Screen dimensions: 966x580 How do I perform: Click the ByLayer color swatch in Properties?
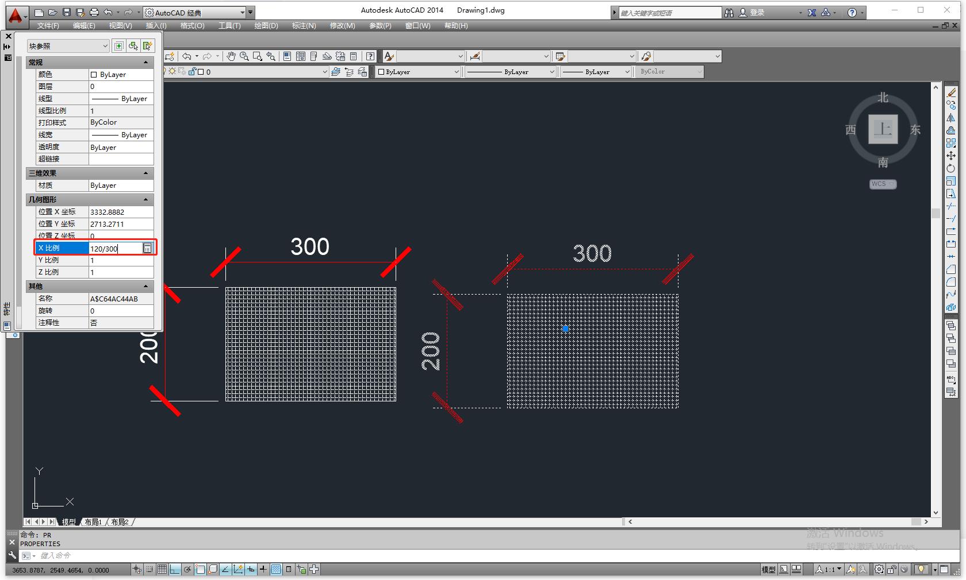(93, 74)
